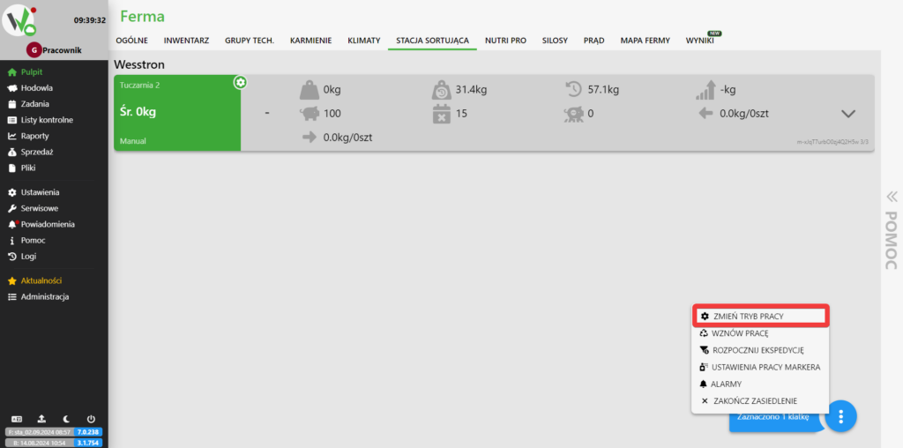
Task: Open the SILOSY tab
Action: 555,41
